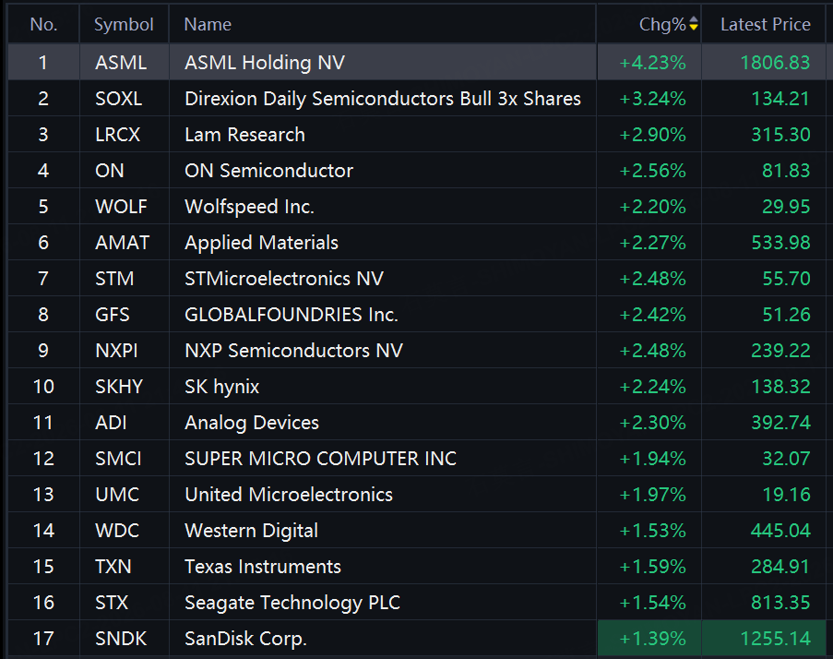Open the Analog Devices entry
The width and height of the screenshot is (833, 659).
pos(417,423)
